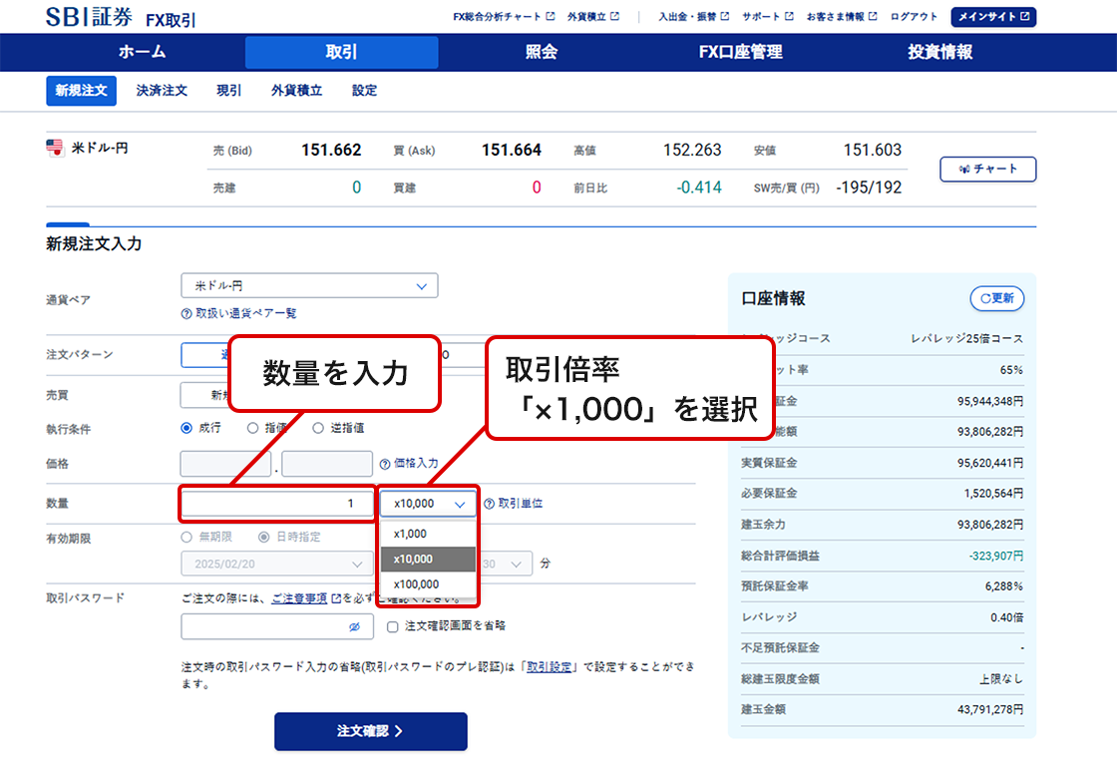1117x771 pixels.
Task: Choose x1,000 from the multiplier list
Action: pos(428,534)
